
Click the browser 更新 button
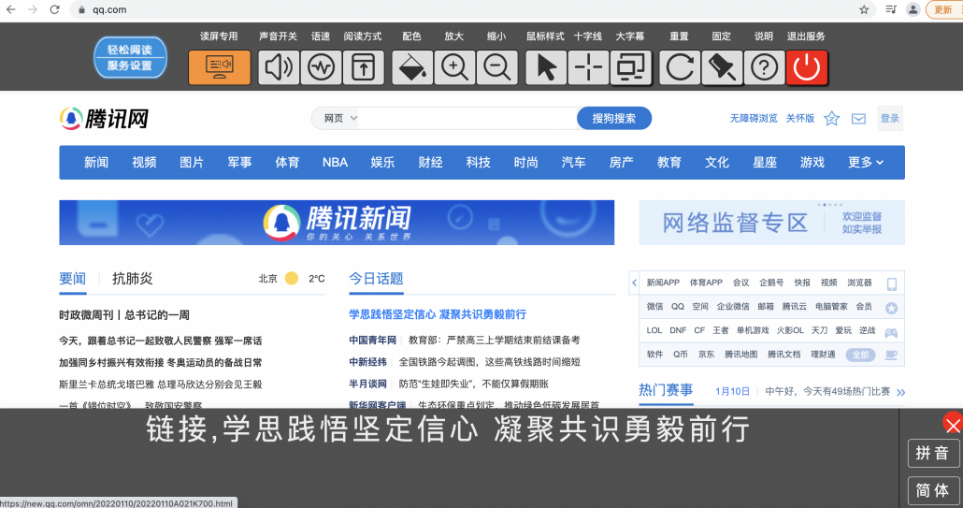(x=944, y=10)
